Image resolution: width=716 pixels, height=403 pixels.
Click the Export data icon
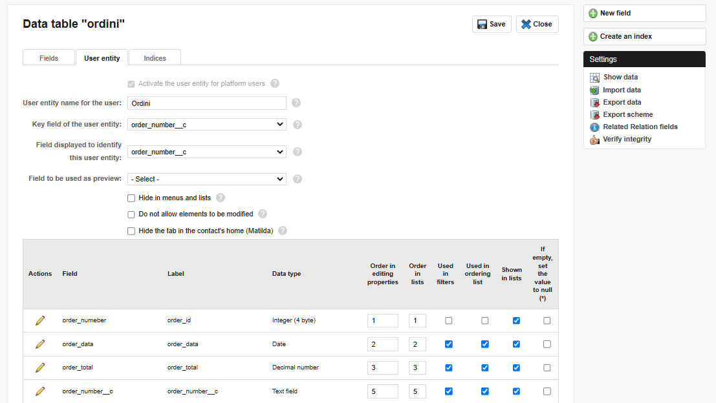594,103
